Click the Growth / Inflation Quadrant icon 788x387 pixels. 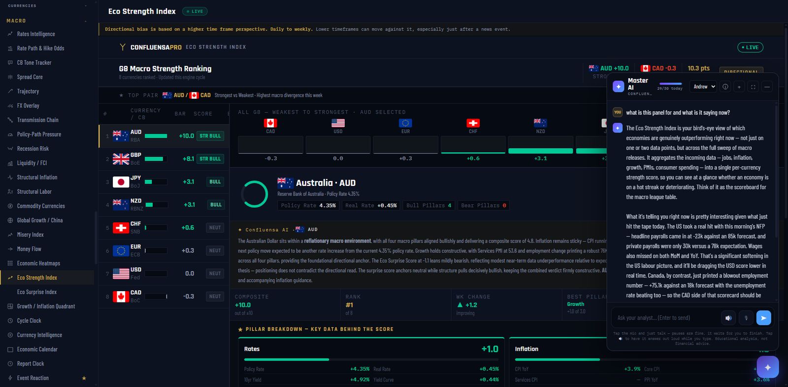tap(10, 306)
